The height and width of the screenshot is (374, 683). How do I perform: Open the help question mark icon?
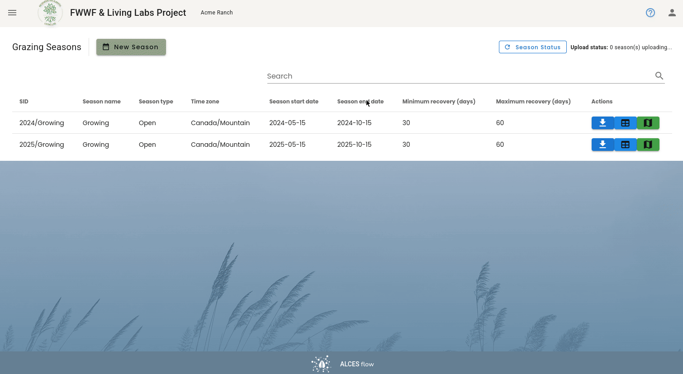(x=650, y=13)
